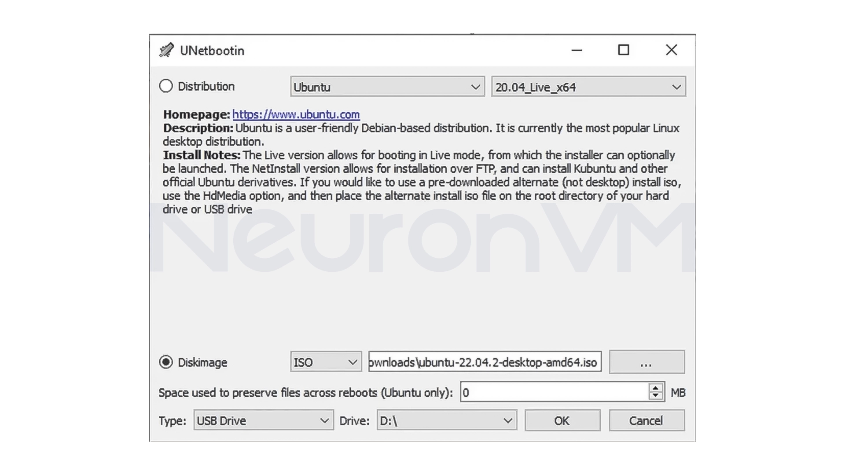This screenshot has height=475, width=845.
Task: Maximize the UNetbootin window
Action: point(624,50)
